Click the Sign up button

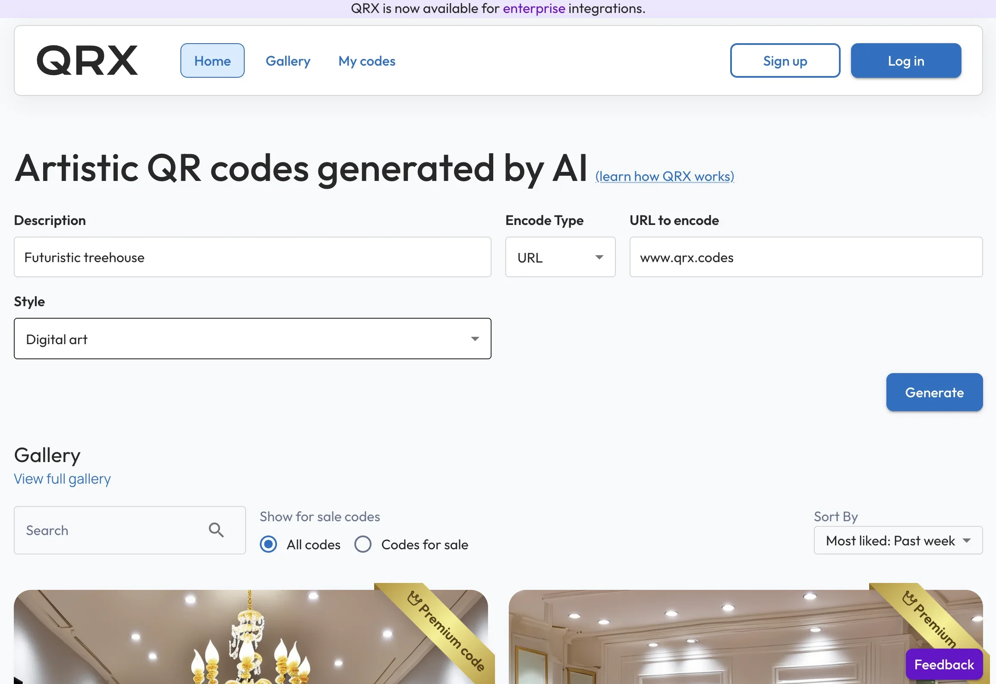tap(785, 61)
